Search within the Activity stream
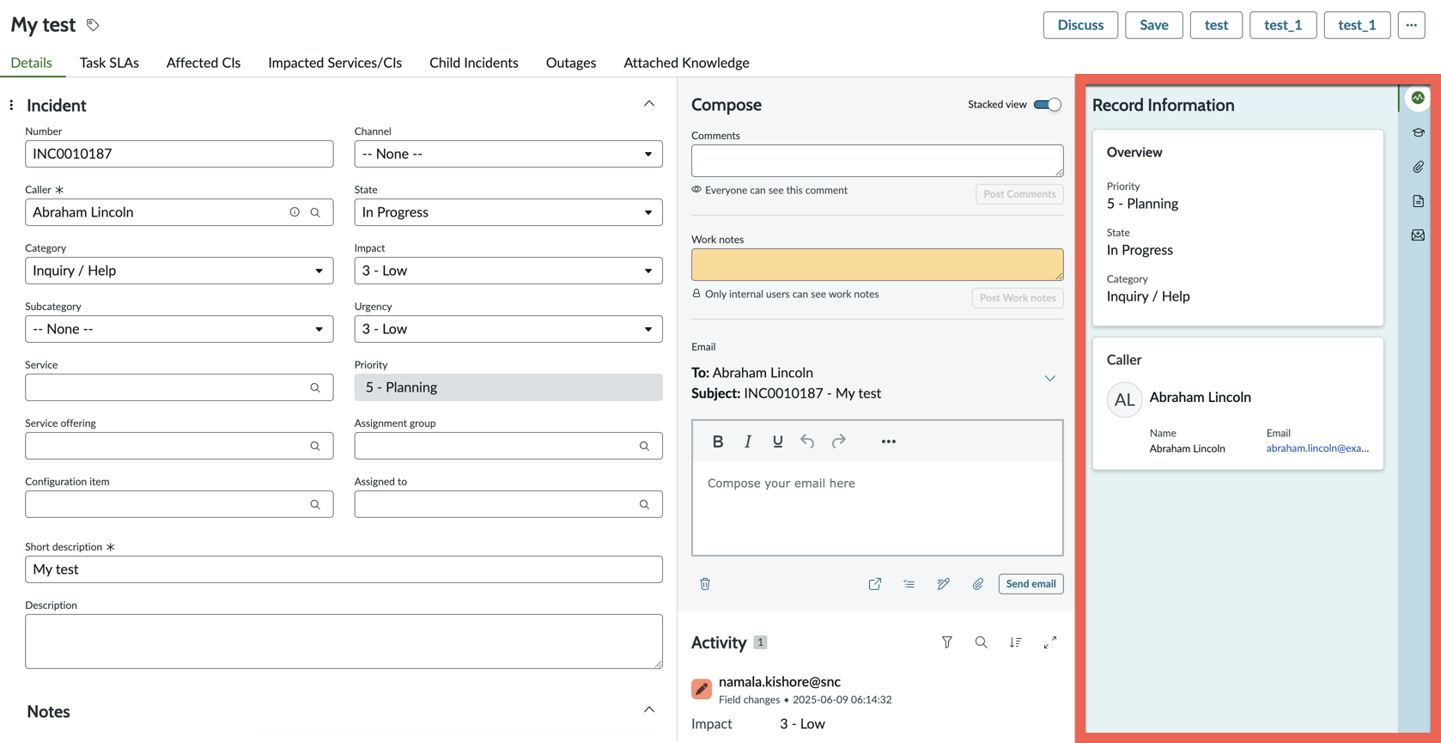This screenshot has height=743, width=1441. (982, 643)
